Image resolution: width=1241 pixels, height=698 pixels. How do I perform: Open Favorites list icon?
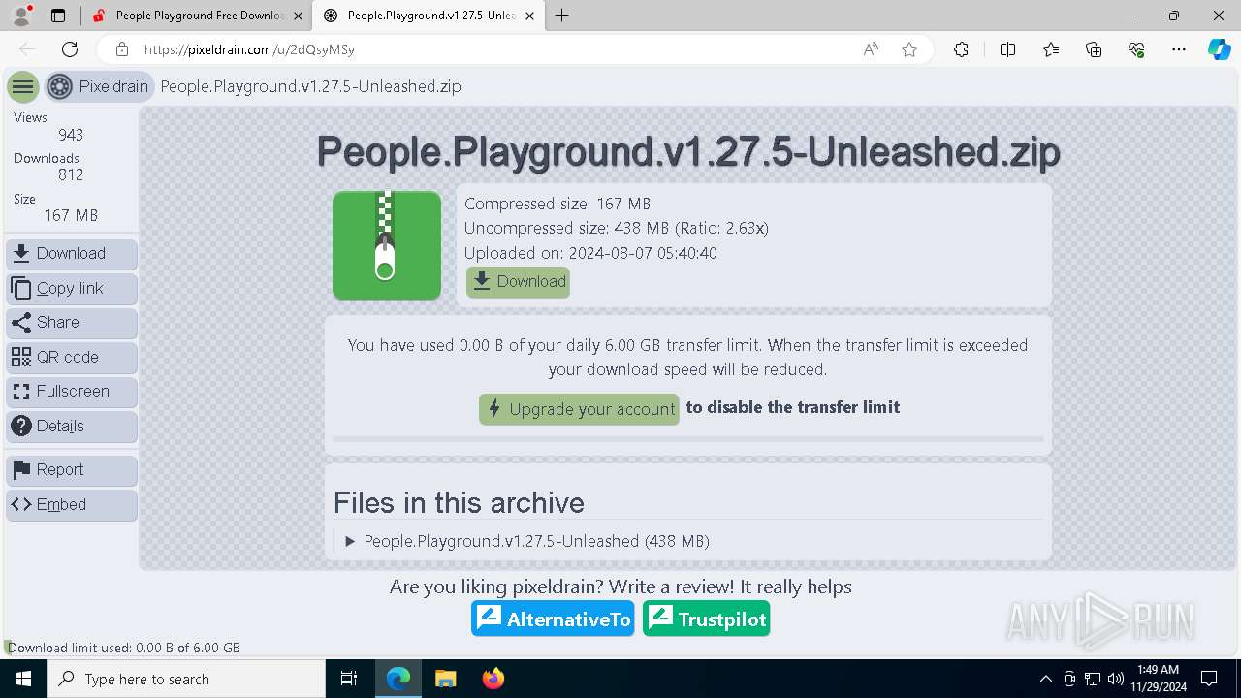[1051, 49]
